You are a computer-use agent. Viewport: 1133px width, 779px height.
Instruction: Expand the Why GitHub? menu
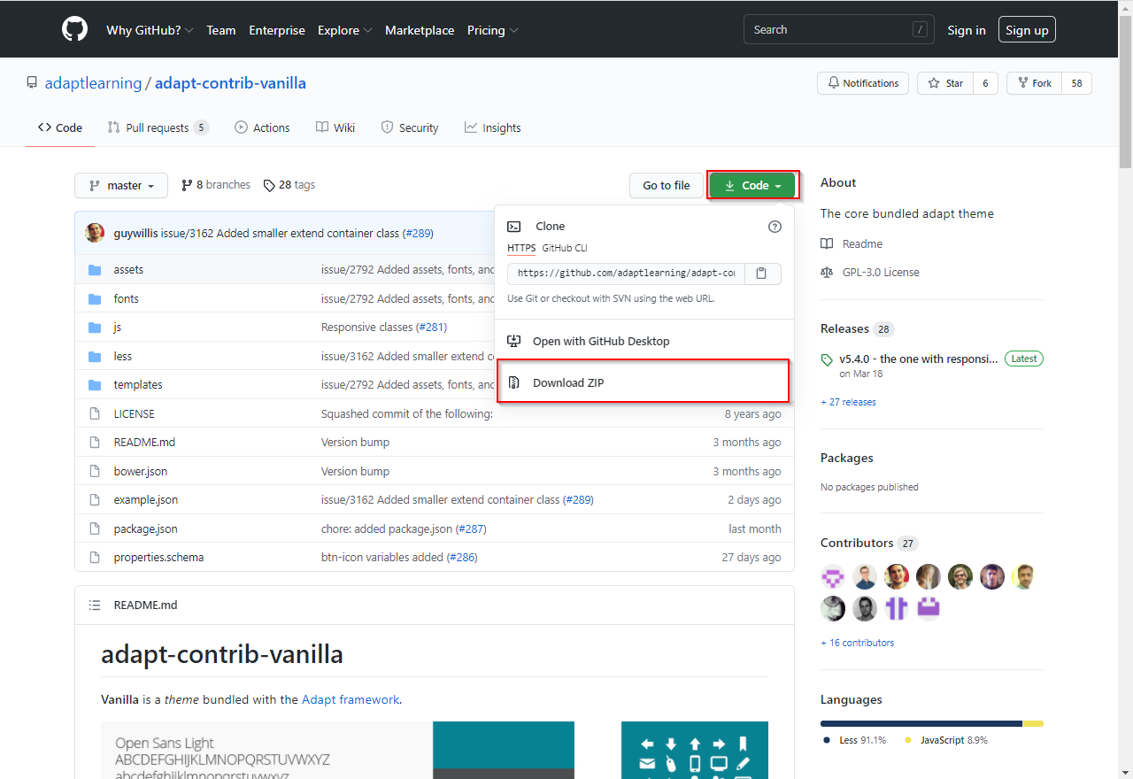point(150,30)
